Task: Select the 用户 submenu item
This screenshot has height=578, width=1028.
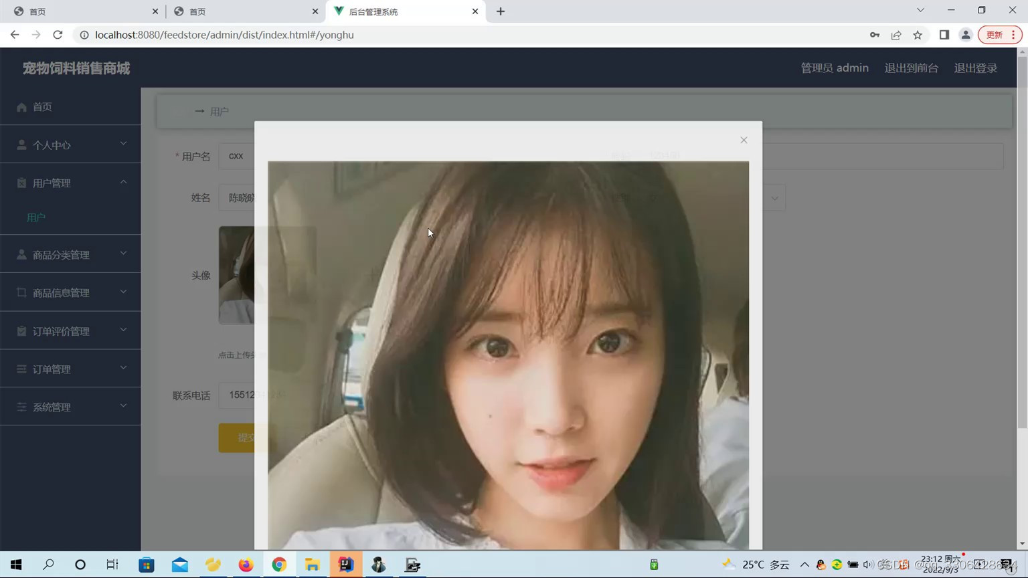Action: click(x=36, y=217)
